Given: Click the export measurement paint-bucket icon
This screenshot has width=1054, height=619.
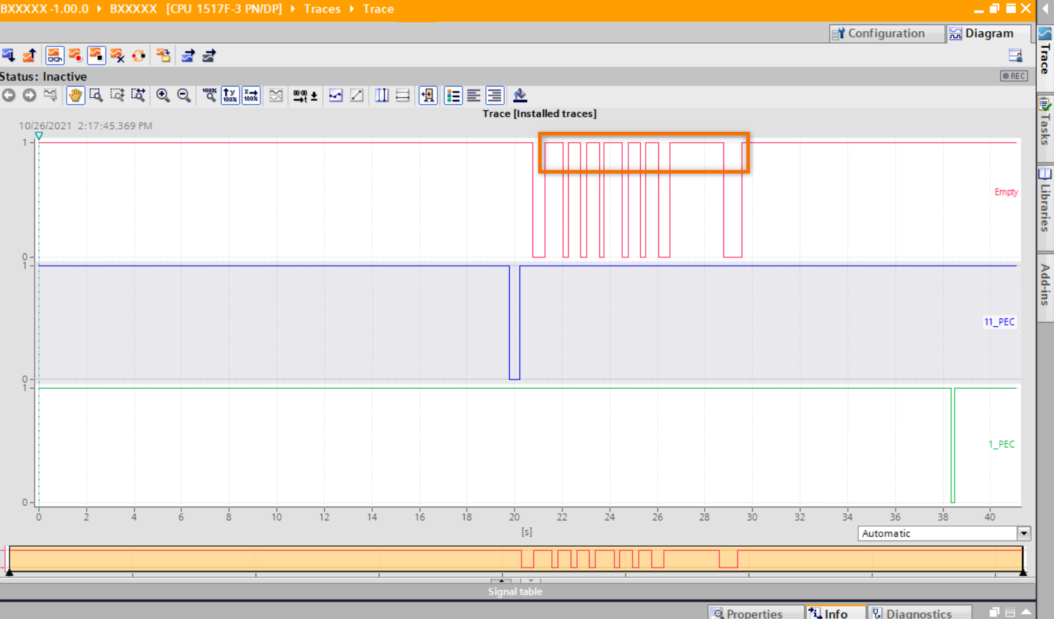Looking at the screenshot, I should (x=520, y=96).
